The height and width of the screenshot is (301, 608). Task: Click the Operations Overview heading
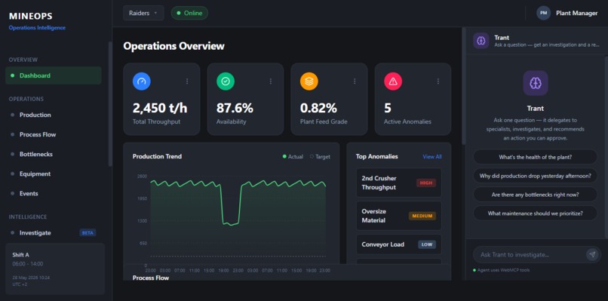pyautogui.click(x=173, y=46)
